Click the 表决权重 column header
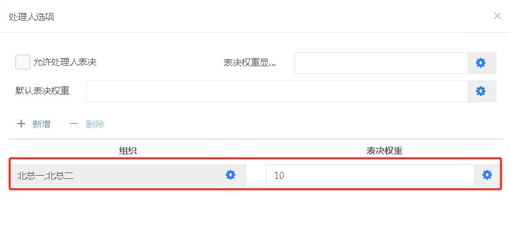510x242 pixels. (x=385, y=151)
